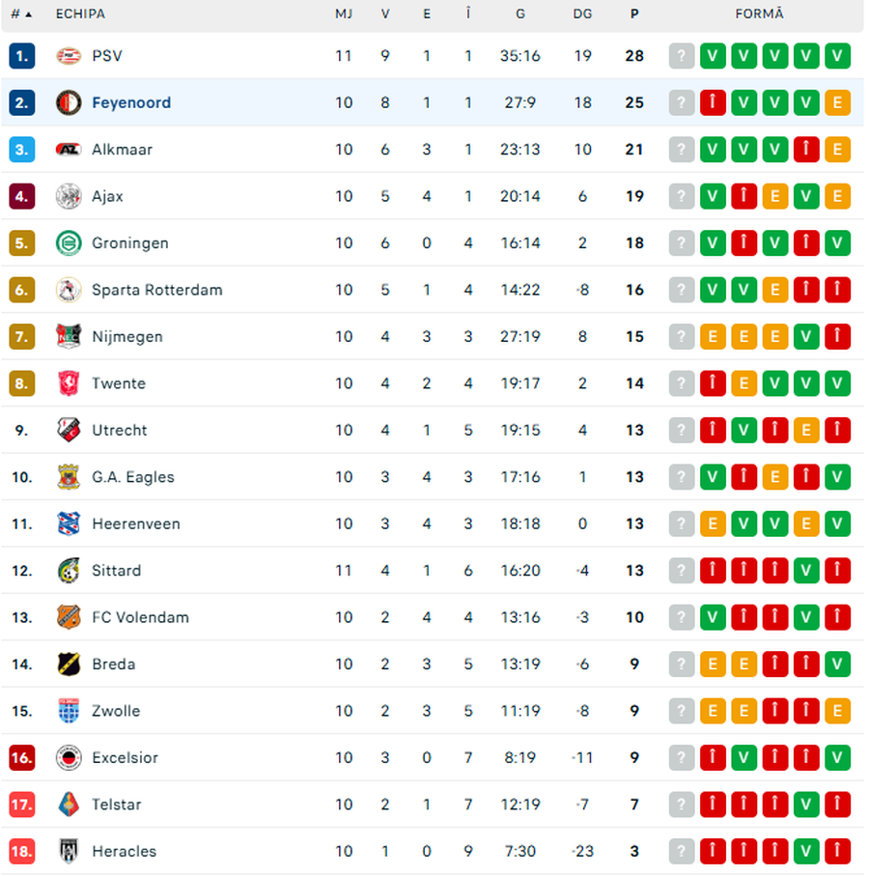Click the Heerenveen club logo
The height and width of the screenshot is (876, 869).
[x=69, y=523]
